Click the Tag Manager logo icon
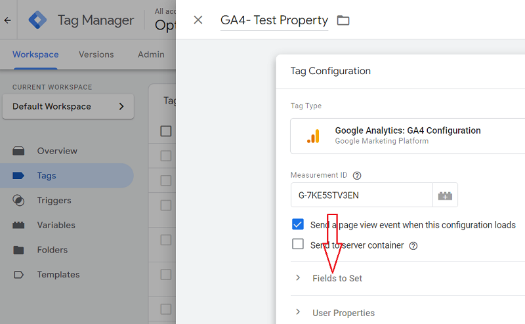 pyautogui.click(x=37, y=20)
